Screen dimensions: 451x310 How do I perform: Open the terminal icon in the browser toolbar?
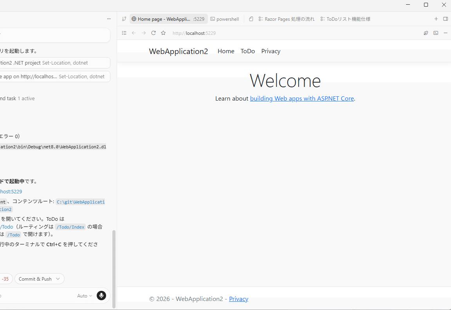point(436,33)
